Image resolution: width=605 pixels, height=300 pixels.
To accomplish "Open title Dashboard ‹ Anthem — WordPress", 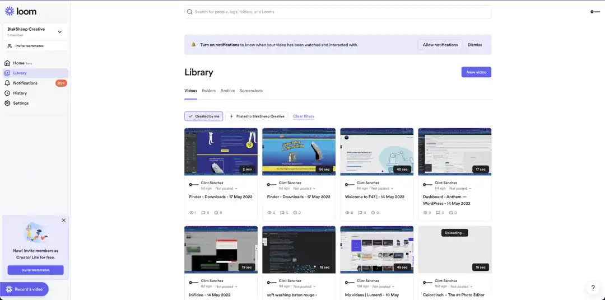I will [446, 200].
